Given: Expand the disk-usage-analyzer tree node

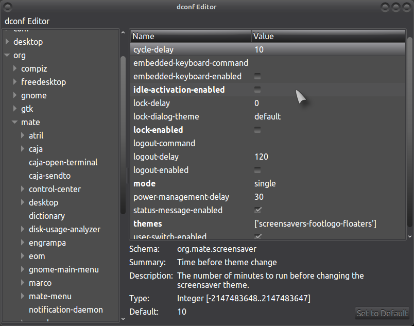Looking at the screenshot, I should [x=23, y=229].
